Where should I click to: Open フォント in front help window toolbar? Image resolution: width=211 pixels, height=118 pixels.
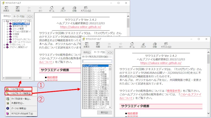[143, 45]
